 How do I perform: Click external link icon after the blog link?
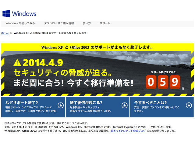pos(148,131)
